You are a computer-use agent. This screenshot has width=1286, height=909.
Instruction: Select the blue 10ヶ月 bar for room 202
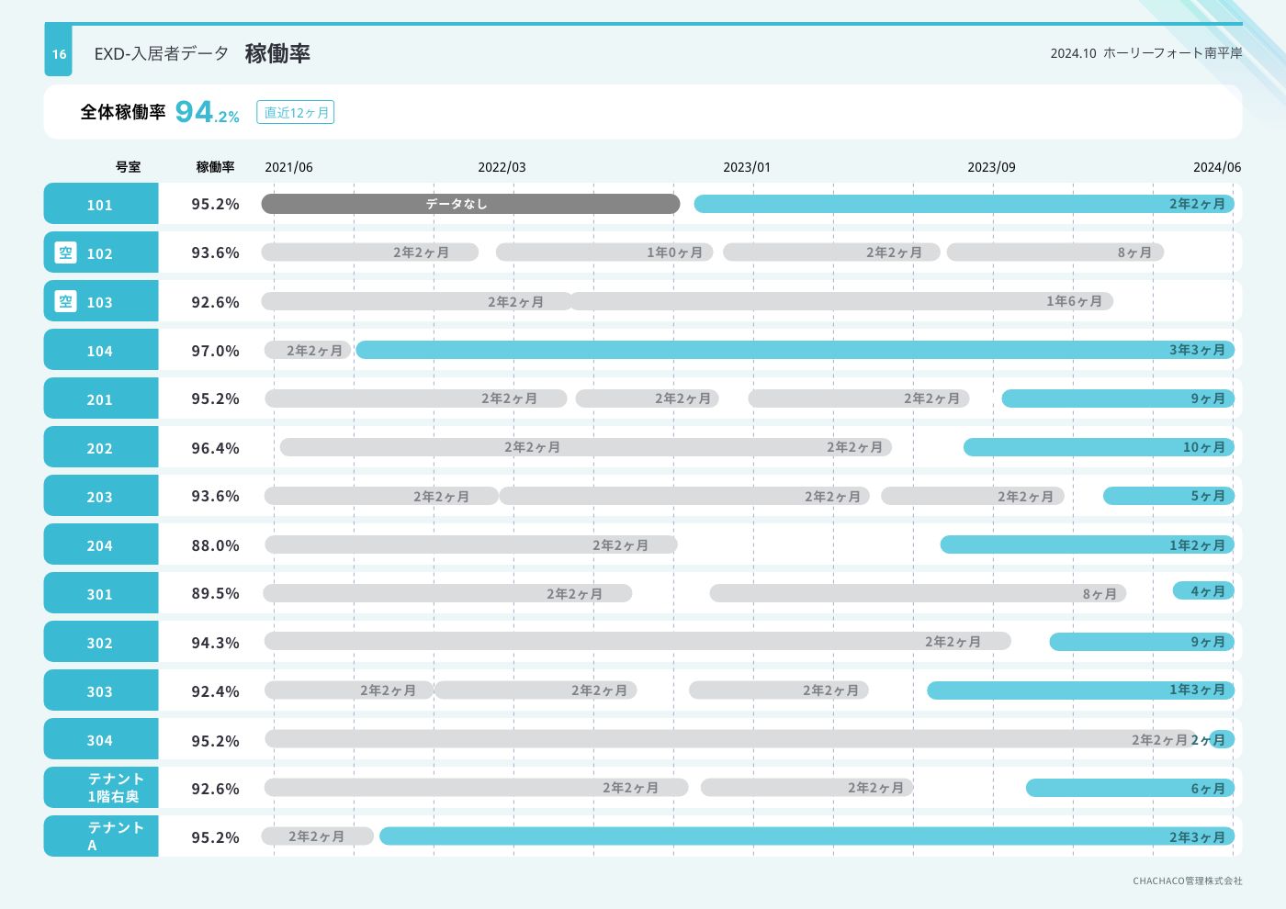[x=1098, y=447]
